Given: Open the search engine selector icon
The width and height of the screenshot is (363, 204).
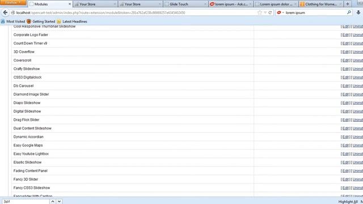Looking at the screenshot, I should click(x=280, y=12).
